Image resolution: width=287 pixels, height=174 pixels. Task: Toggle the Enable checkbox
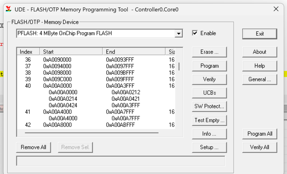point(195,33)
